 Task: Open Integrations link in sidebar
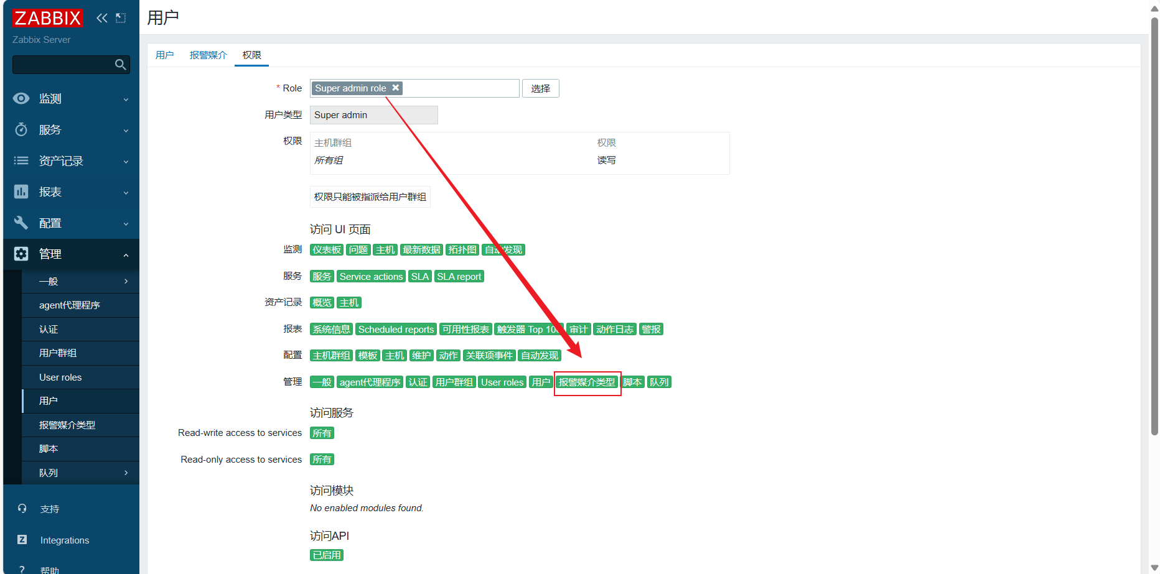pos(65,540)
